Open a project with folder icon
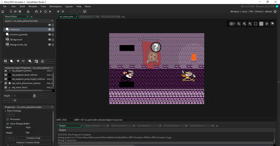Viewport: 280px width, 146px height. tap(15, 11)
